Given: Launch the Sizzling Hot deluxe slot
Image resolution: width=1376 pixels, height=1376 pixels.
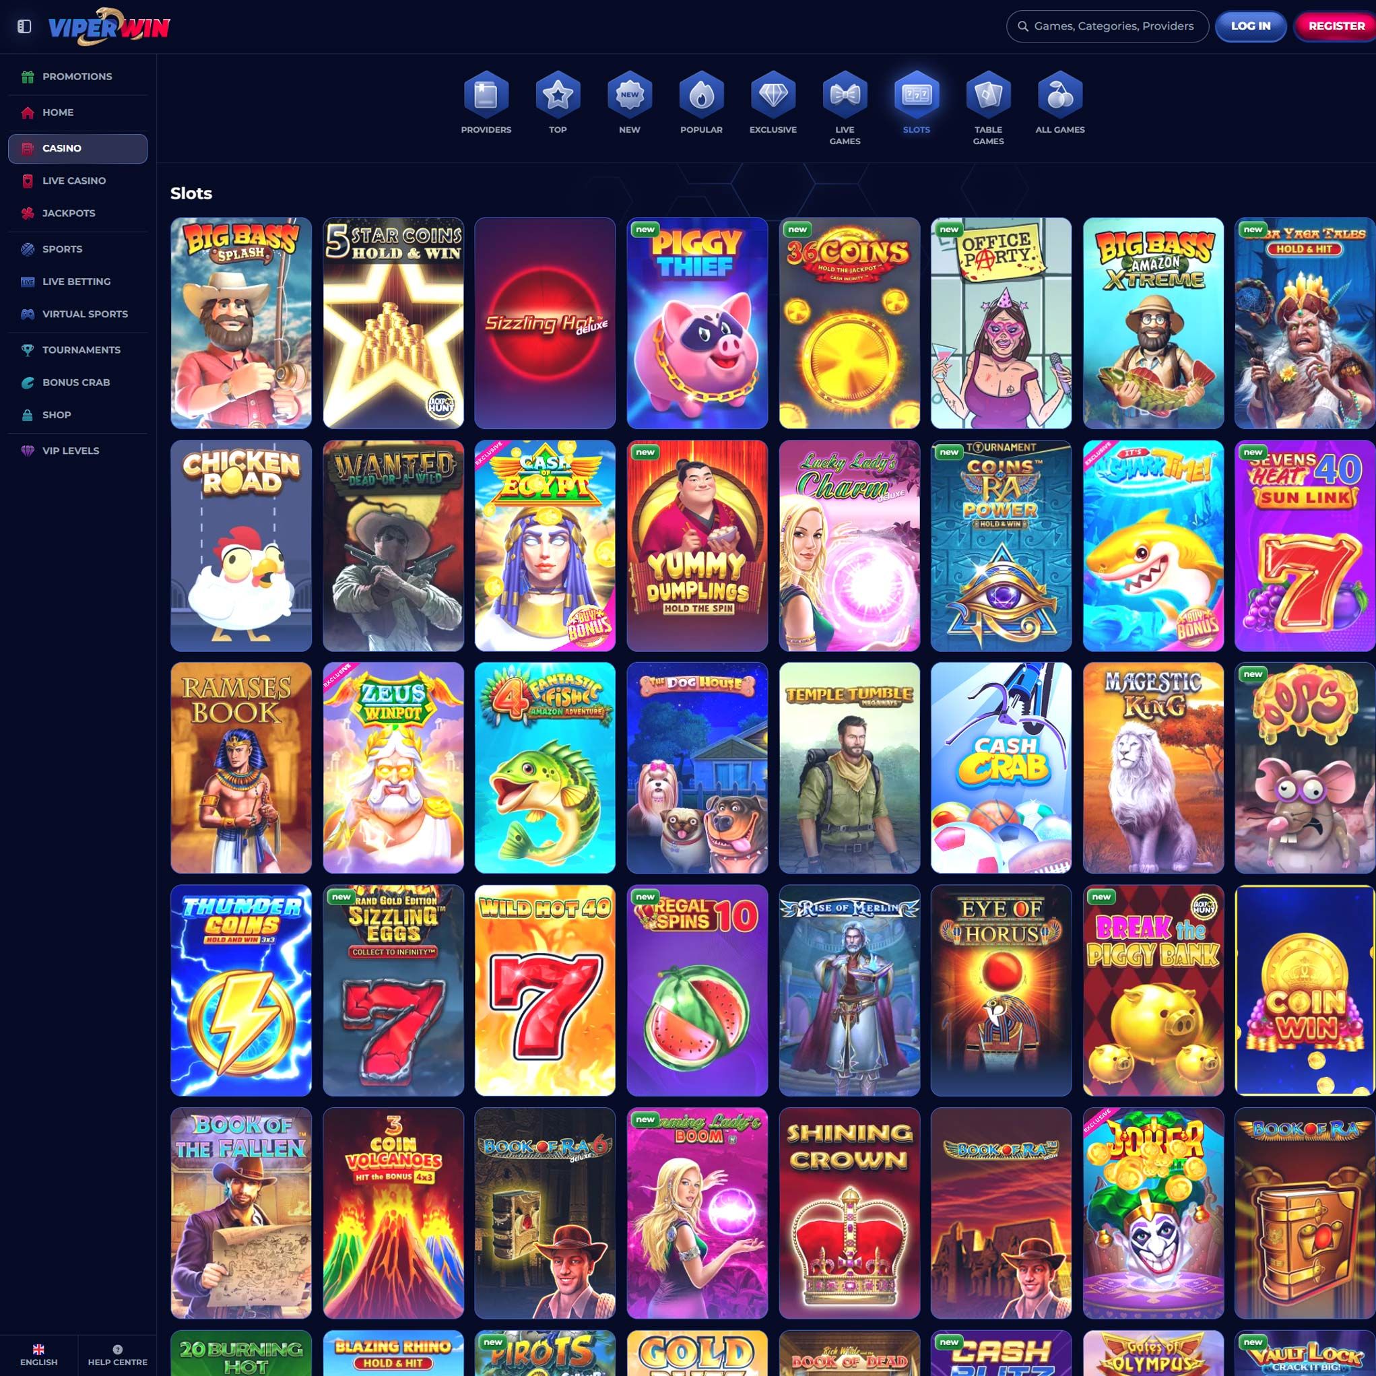Looking at the screenshot, I should point(545,323).
